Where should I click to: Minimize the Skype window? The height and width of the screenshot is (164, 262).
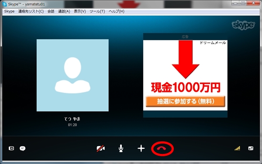click(x=235, y=3)
